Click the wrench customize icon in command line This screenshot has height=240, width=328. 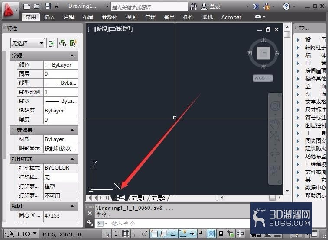(90, 223)
